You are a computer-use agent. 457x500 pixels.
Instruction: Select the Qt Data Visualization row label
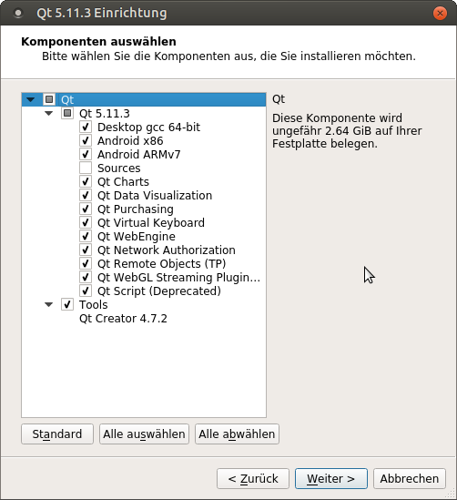pos(155,196)
